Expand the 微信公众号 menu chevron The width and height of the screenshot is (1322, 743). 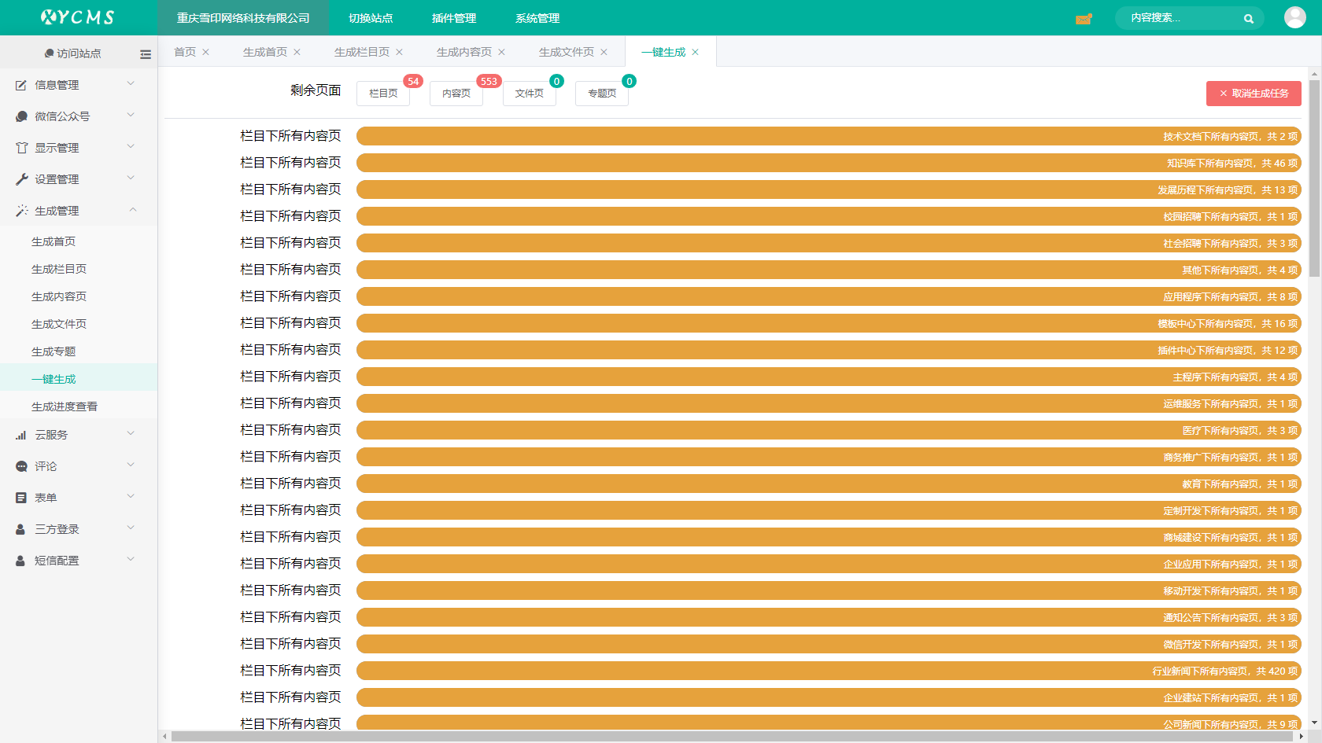[131, 115]
